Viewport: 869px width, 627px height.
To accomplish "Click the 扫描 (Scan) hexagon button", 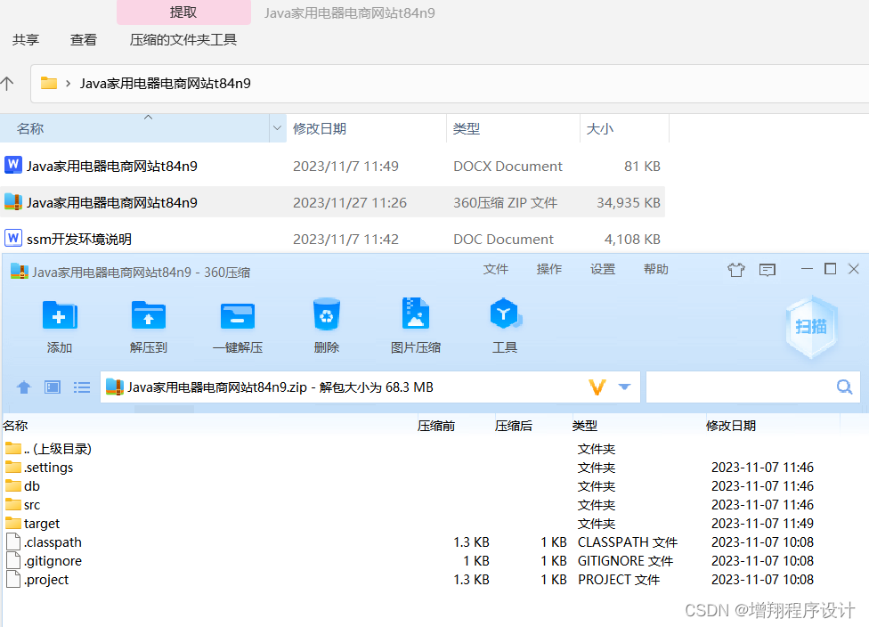I will click(x=811, y=327).
